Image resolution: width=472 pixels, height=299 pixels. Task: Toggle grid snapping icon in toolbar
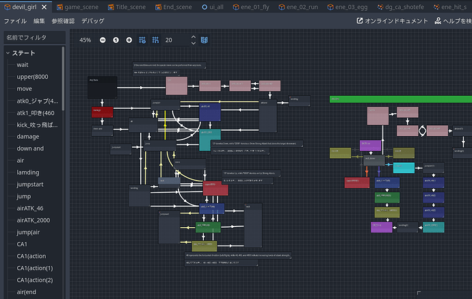tap(142, 40)
